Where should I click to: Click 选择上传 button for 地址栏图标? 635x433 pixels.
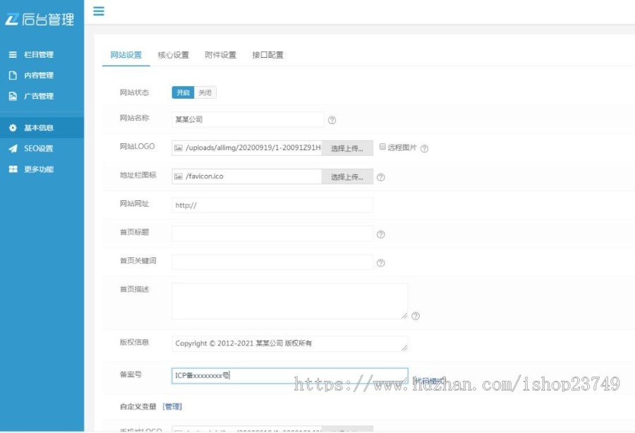pos(347,176)
